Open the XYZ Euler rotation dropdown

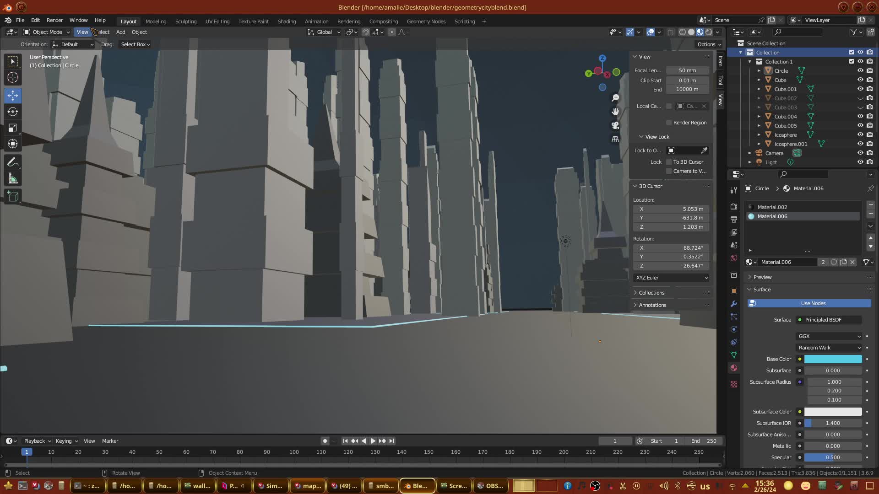coord(672,278)
